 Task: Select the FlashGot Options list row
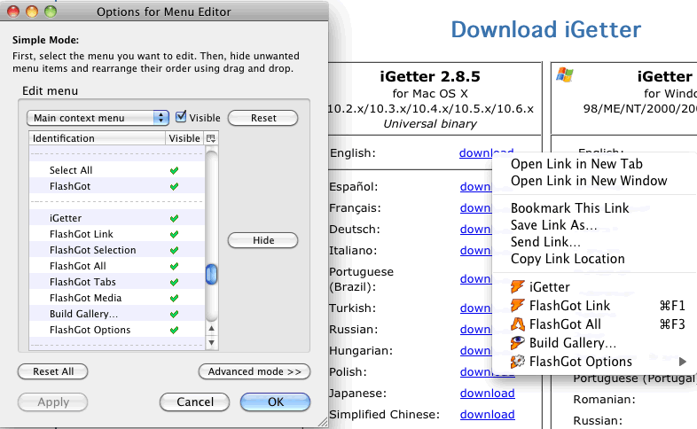pyautogui.click(x=117, y=331)
